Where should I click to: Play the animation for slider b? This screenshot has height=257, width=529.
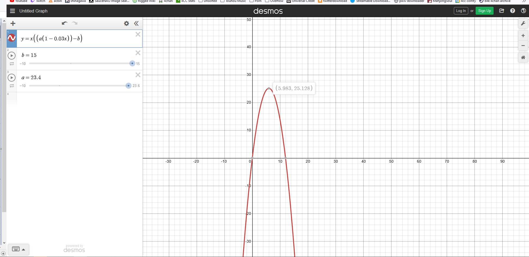point(11,55)
